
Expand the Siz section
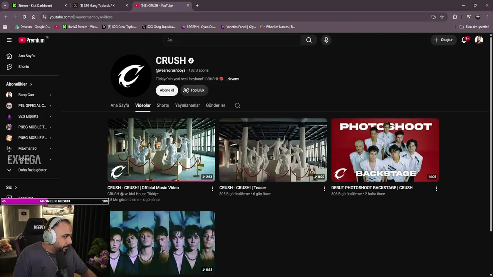12,188
